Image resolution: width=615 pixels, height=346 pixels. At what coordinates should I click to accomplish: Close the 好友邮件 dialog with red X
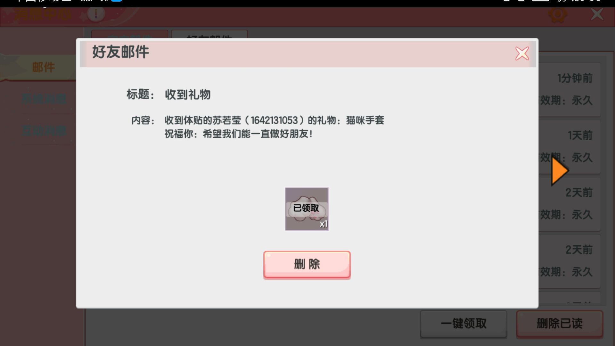pos(522,54)
